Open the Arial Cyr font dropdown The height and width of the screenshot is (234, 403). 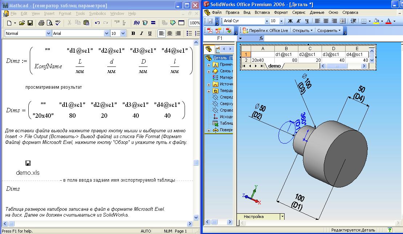point(267,21)
